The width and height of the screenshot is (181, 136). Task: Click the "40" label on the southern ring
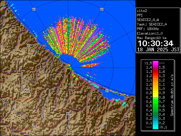pyautogui.click(x=68, y=113)
